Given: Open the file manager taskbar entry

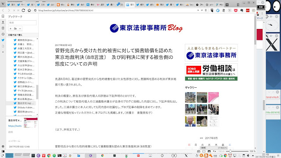Looking at the screenshot, I should click(x=79, y=155).
